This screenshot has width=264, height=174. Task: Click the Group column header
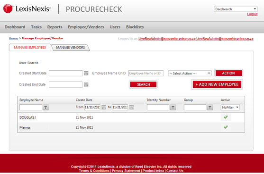(188, 100)
